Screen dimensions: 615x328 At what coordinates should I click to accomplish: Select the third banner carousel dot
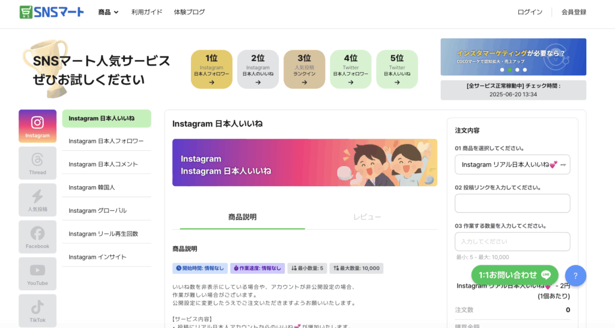517,70
